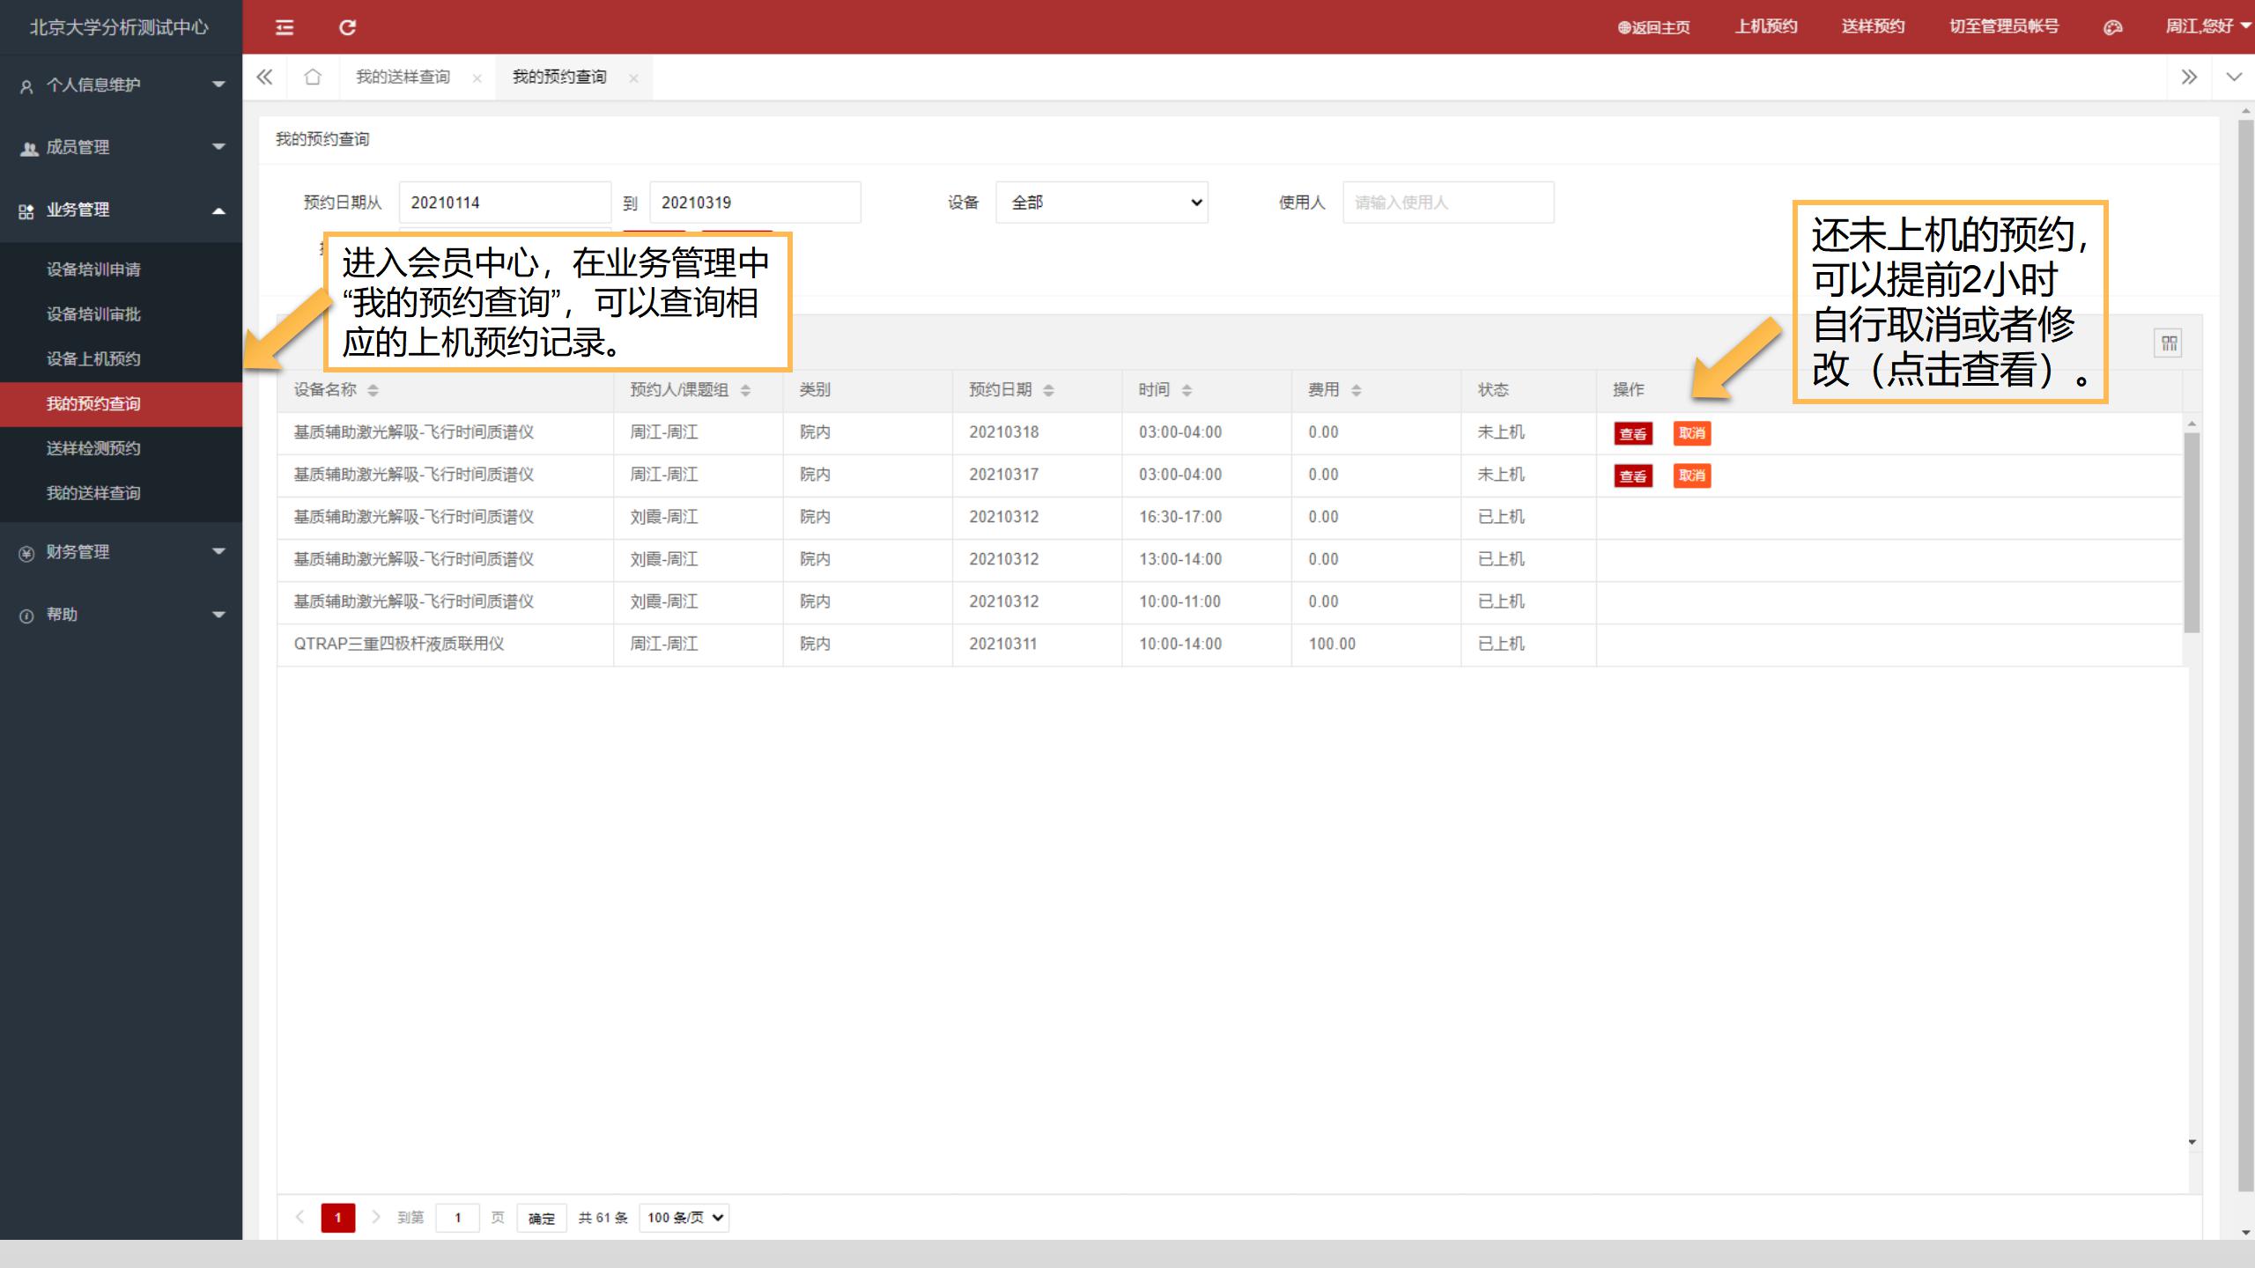Click 取消 for 20210318 reservation
Viewport: 2255px width, 1268px height.
click(x=1692, y=433)
